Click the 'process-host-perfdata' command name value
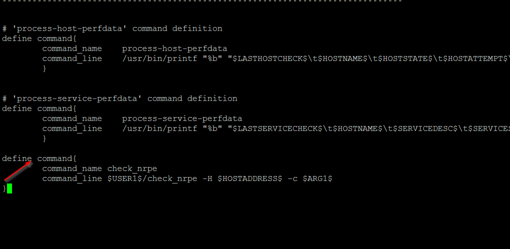Viewport: 510px width, 249px height. tap(174, 48)
